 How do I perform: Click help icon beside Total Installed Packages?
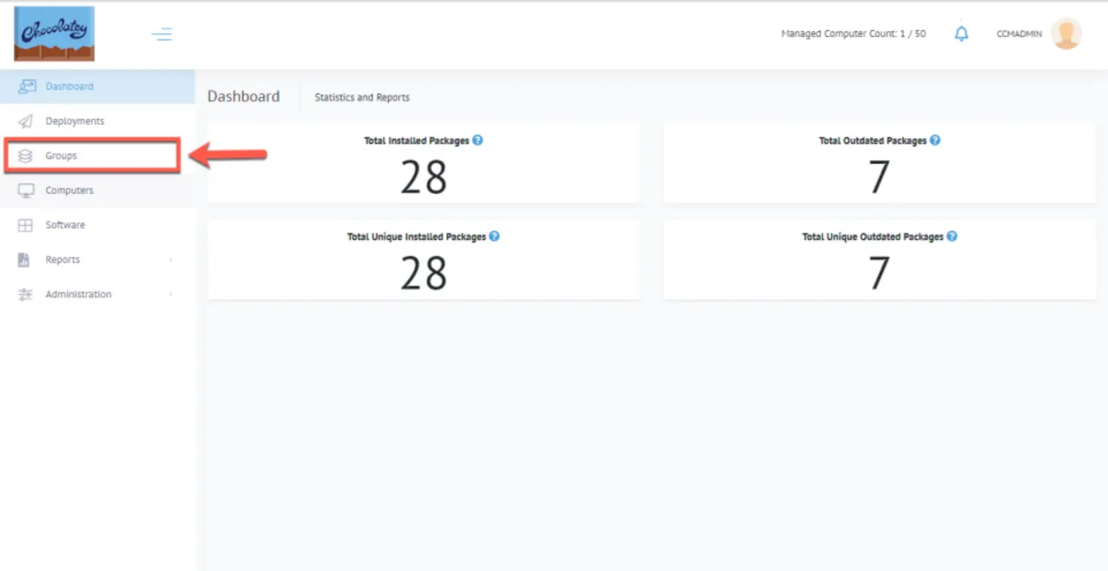tap(477, 140)
